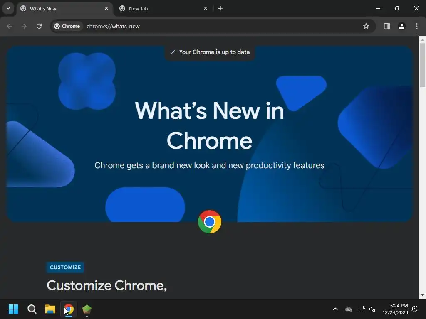Click the CUSTOMIZE label badge
The width and height of the screenshot is (426, 319).
tap(65, 267)
